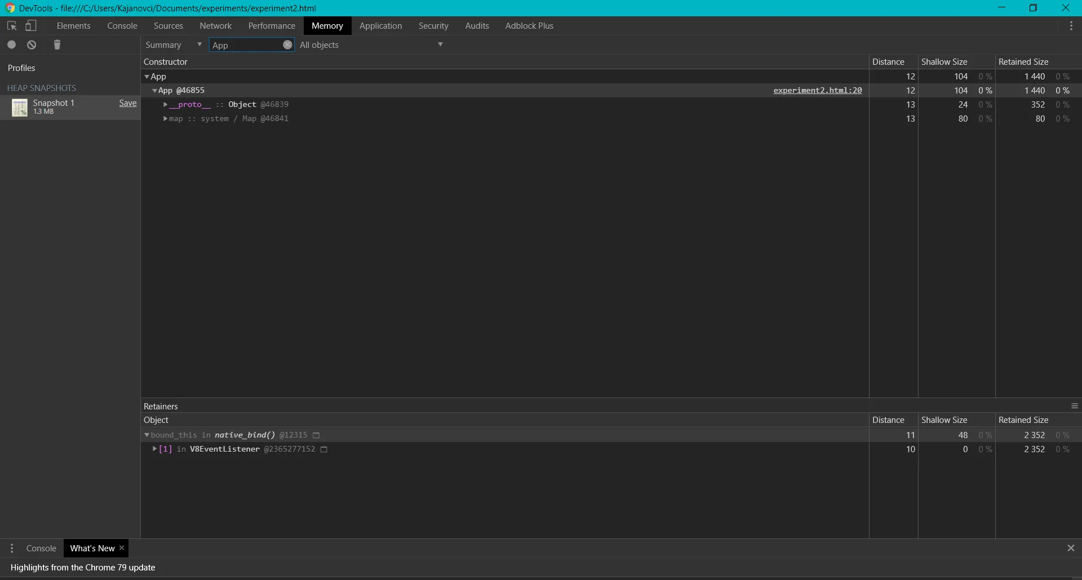This screenshot has height=580, width=1082.
Task: Save Snapshot 1 via Save link
Action: 128,103
